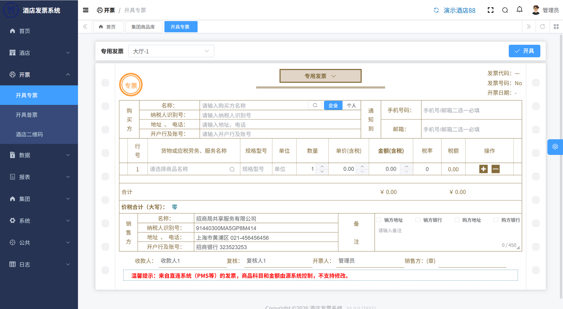Check the 销方地址 checkbox

point(379,220)
